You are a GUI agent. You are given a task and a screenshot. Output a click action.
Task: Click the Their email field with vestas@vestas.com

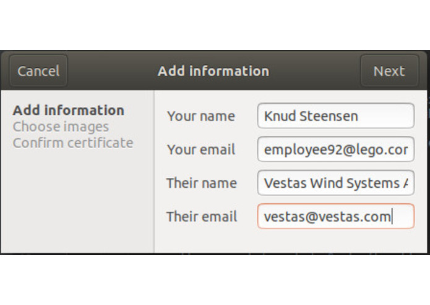(x=336, y=216)
